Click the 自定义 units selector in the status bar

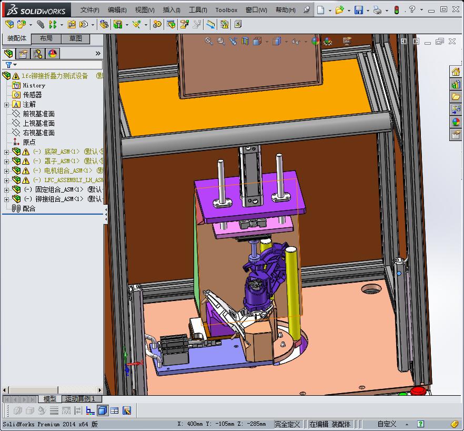(x=387, y=424)
